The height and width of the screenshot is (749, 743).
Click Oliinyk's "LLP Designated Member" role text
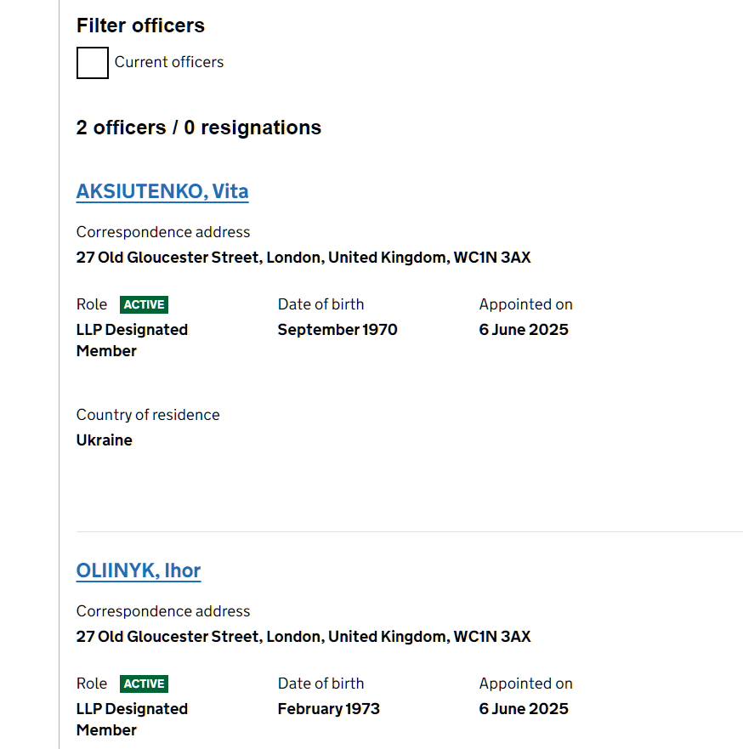(132, 719)
